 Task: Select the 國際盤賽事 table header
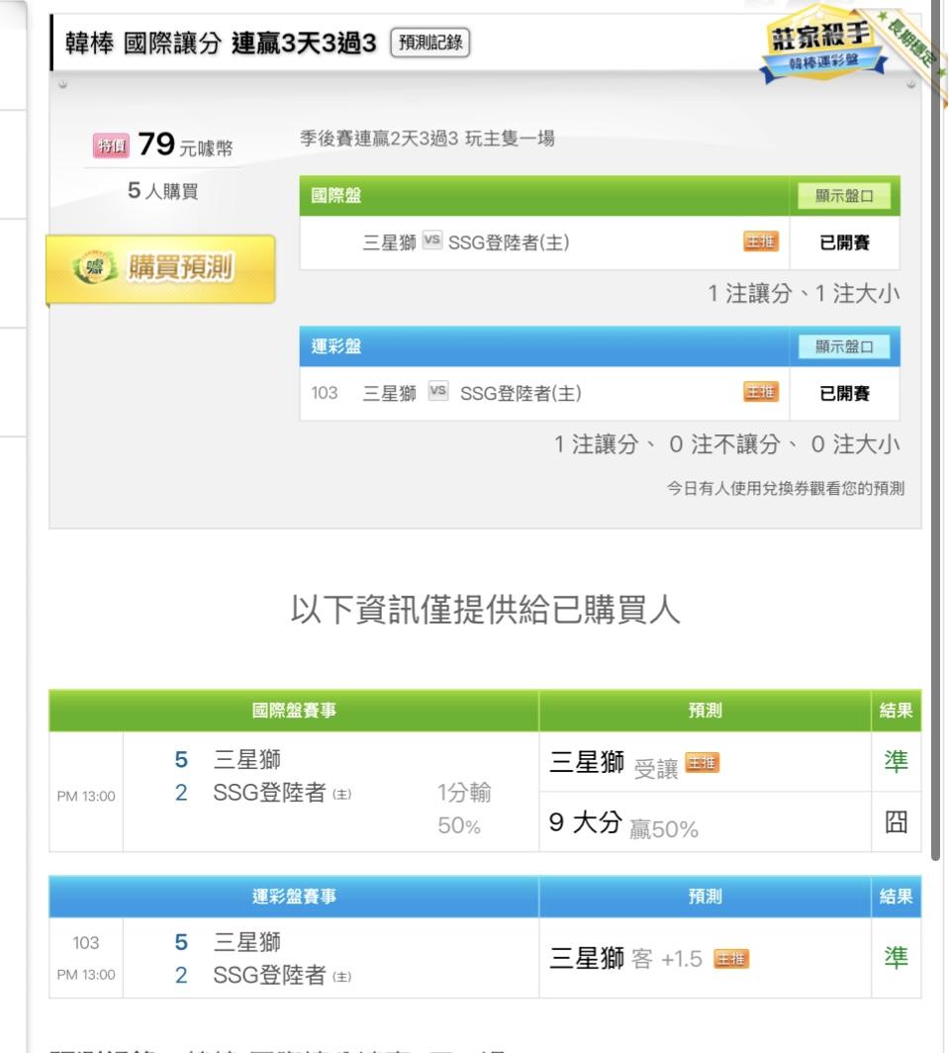(294, 711)
